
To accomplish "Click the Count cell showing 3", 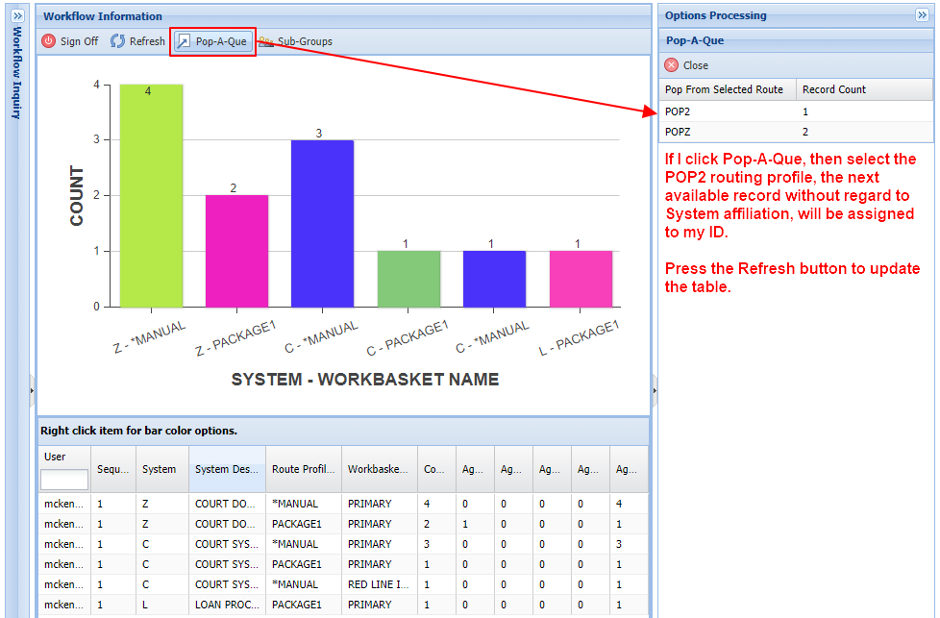I will pyautogui.click(x=436, y=544).
